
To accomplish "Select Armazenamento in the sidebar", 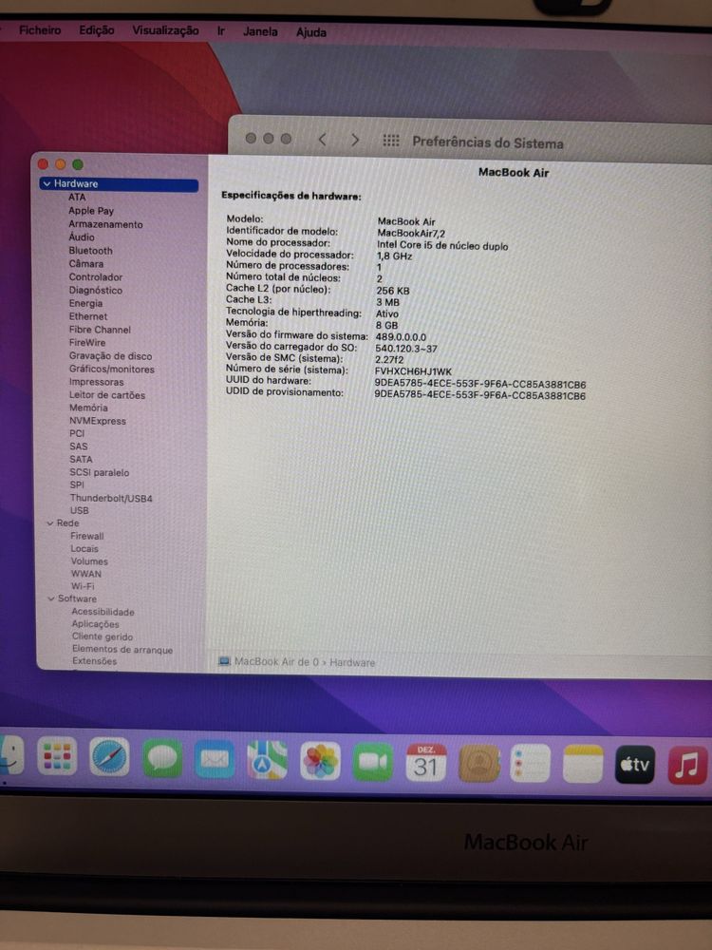I will click(x=105, y=223).
